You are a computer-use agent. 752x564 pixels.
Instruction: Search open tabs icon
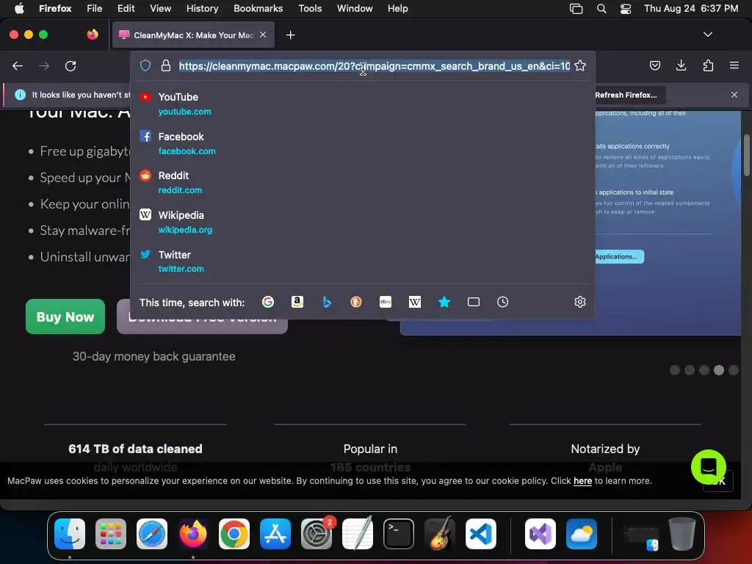pos(474,302)
